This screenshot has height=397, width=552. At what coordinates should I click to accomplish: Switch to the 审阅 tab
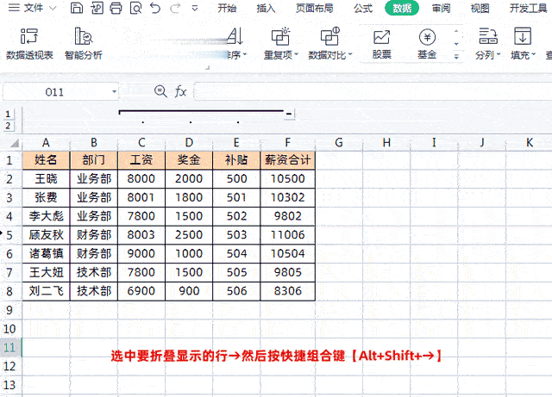tap(441, 8)
